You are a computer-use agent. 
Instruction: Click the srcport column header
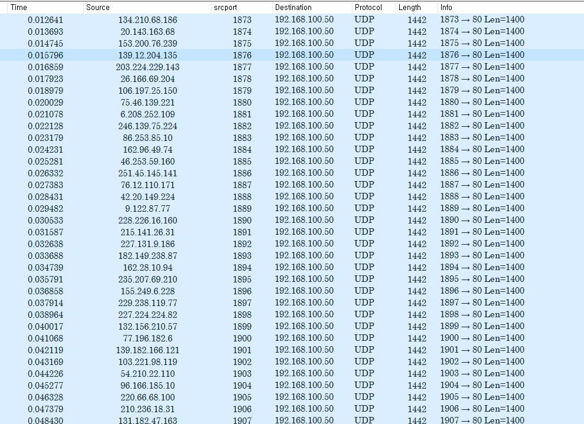tap(242, 8)
